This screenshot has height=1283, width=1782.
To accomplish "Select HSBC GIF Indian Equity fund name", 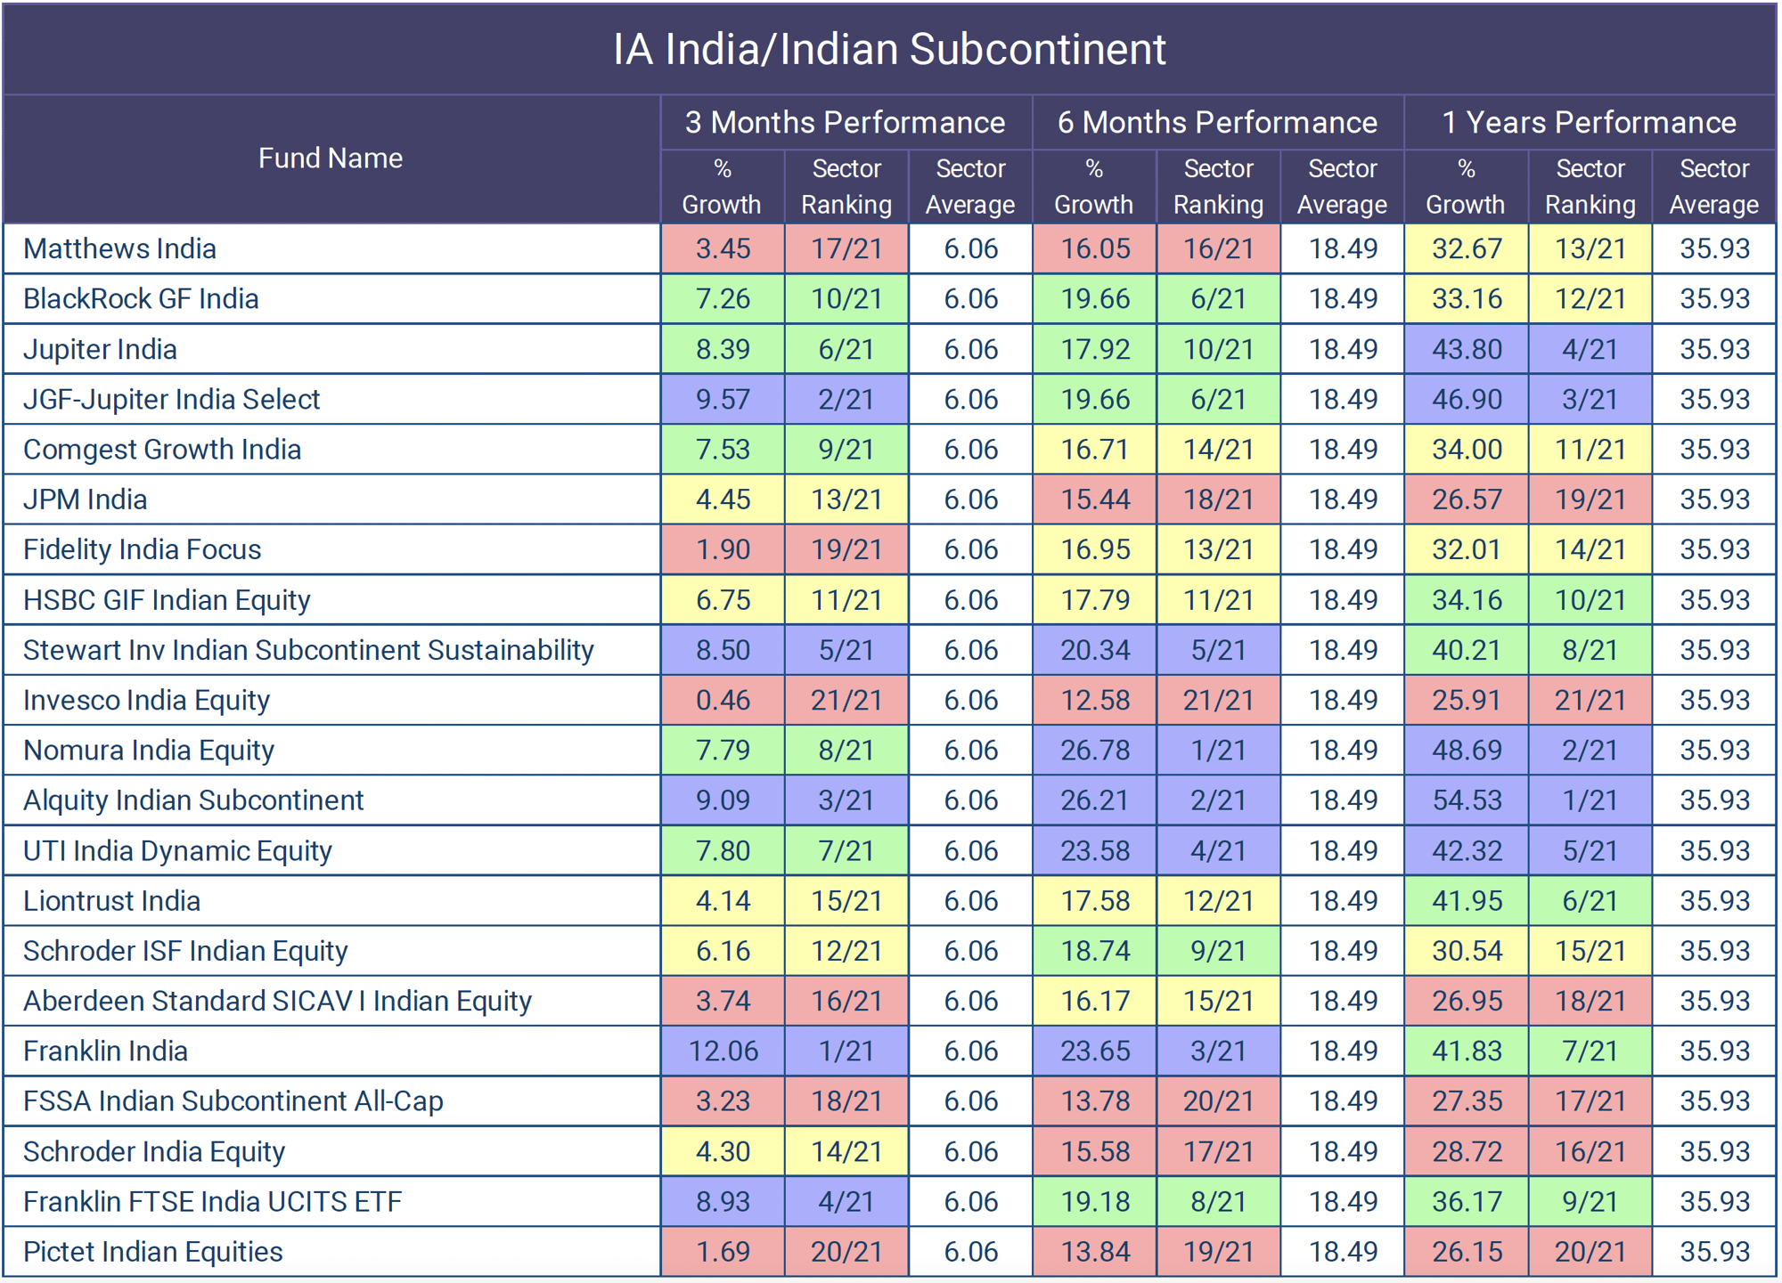I will click(167, 600).
